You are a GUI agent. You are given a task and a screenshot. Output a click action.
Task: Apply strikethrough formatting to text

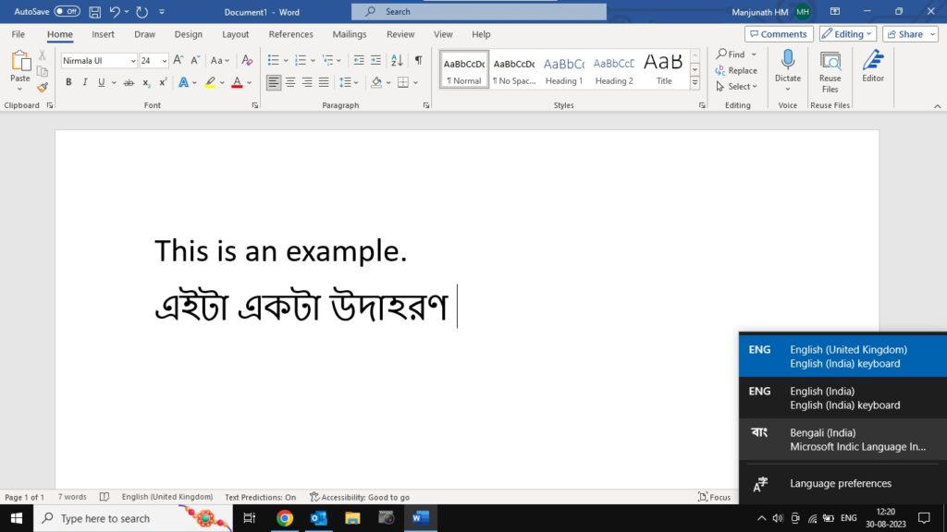click(x=129, y=82)
